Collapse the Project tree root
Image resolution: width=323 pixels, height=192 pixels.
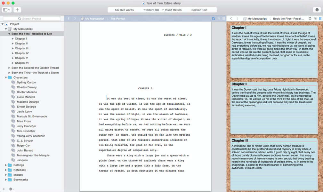(3, 24)
